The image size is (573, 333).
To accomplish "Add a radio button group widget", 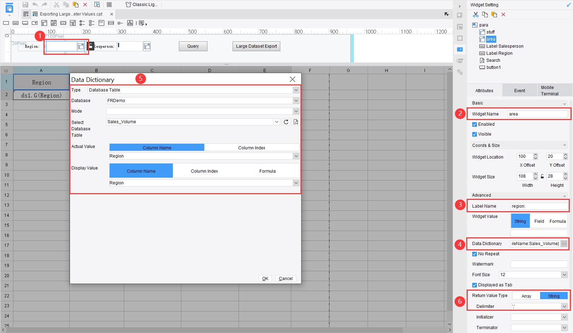I will pyautogui.click(x=82, y=23).
